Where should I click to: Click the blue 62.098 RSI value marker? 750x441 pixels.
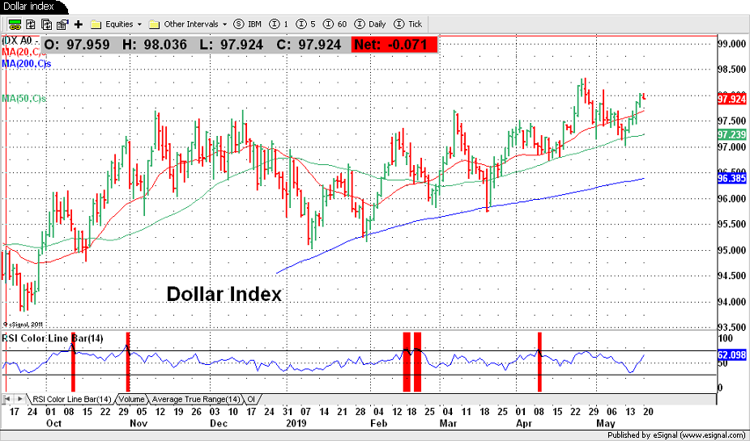[732, 355]
